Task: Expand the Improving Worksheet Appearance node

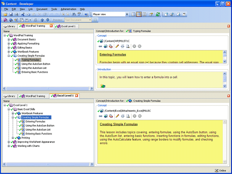Action: point(9,142)
